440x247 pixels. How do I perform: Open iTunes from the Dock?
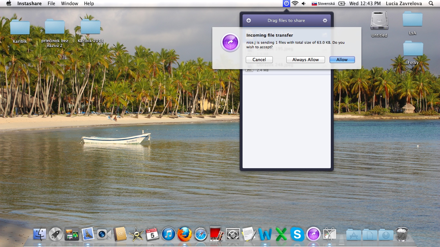click(168, 234)
